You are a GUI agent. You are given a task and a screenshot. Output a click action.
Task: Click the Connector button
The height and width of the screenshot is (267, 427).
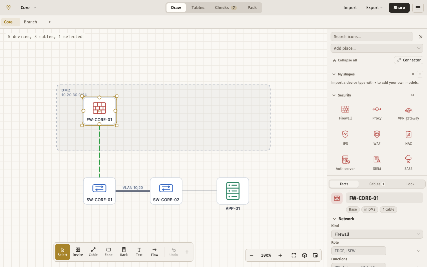tap(409, 60)
